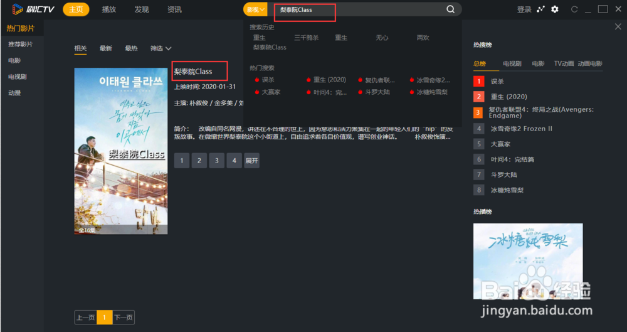Open 斗罗大陆 in ranking list
627x332 pixels.
click(504, 174)
